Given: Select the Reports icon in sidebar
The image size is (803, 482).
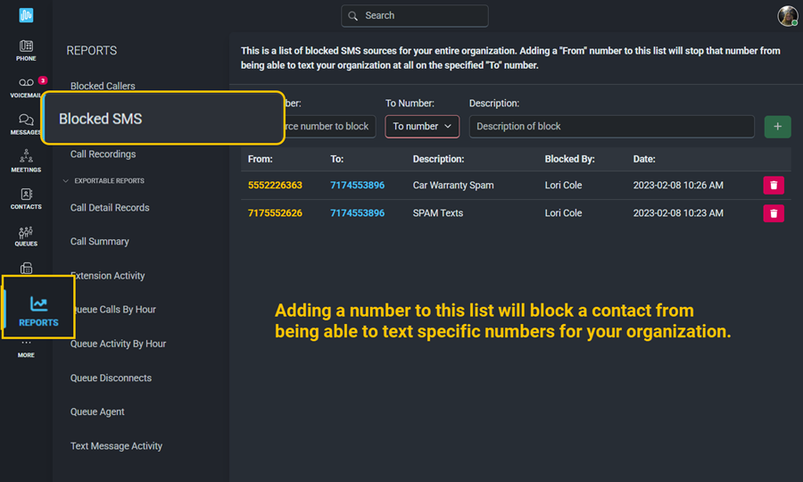Looking at the screenshot, I should 38,310.
